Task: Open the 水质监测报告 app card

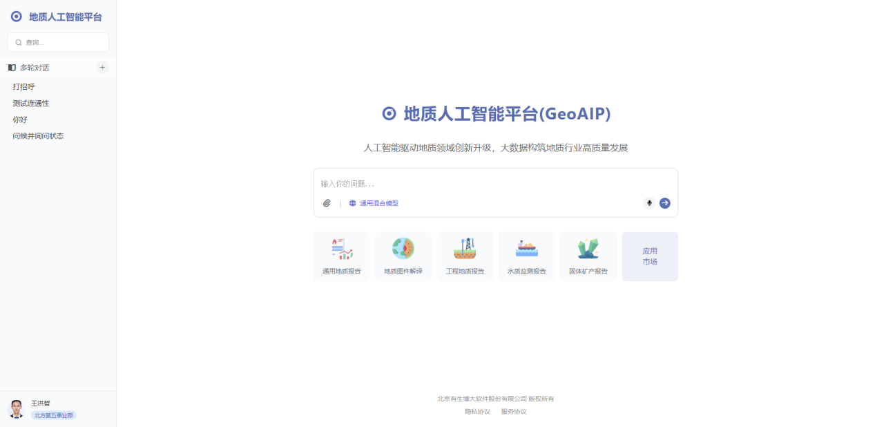Action: coord(526,256)
